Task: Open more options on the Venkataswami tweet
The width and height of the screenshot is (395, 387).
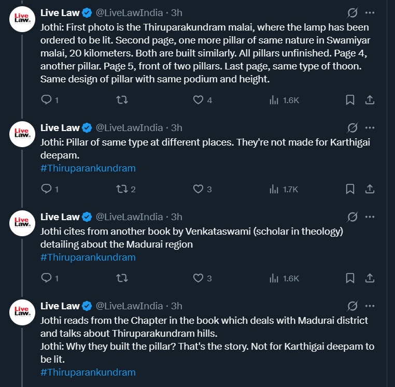Action: click(370, 217)
